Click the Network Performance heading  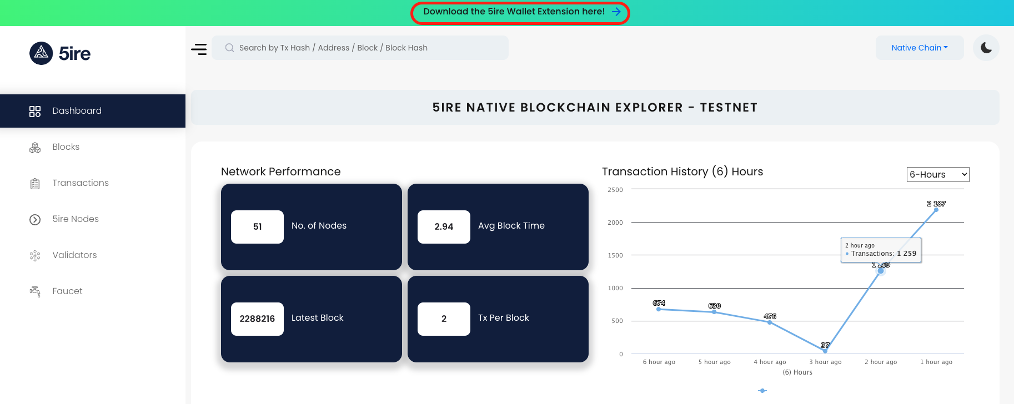tap(281, 172)
